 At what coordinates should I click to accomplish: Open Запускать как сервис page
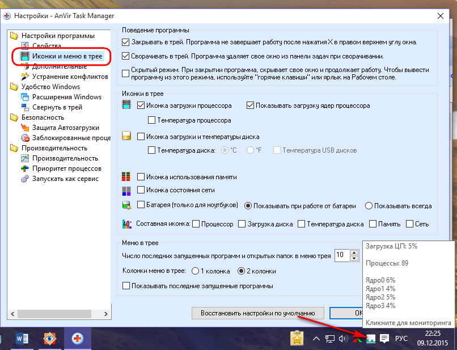[x=65, y=179]
